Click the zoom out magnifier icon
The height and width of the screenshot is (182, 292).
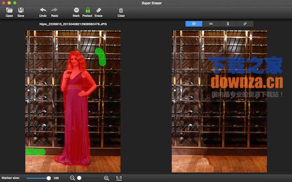click(x=72, y=178)
